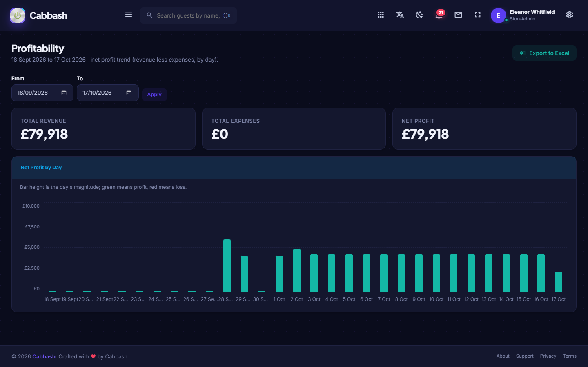Open the From date calendar picker

64,93
